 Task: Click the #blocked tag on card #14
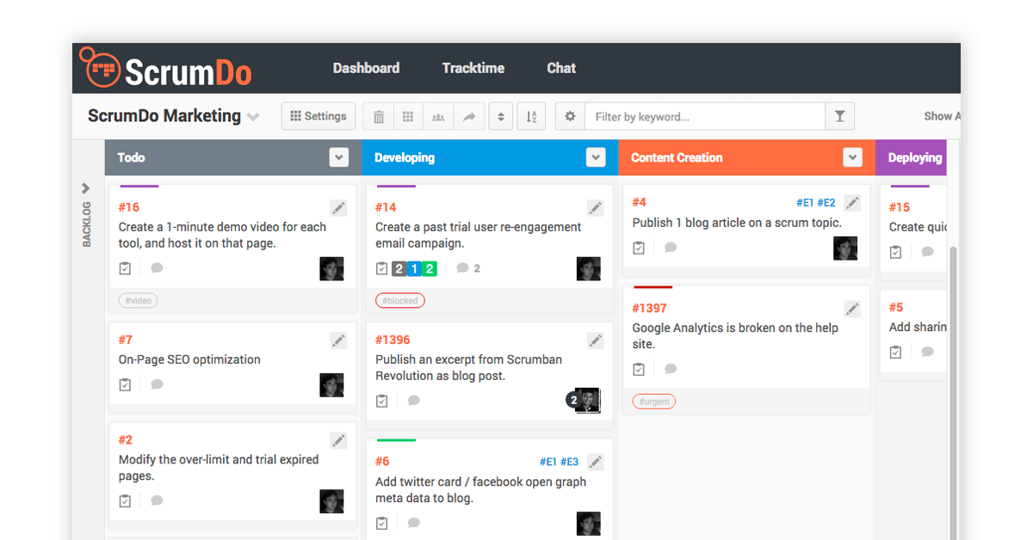tap(400, 301)
